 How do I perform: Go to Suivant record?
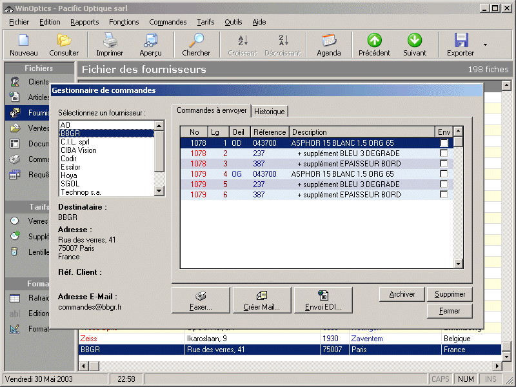(415, 41)
